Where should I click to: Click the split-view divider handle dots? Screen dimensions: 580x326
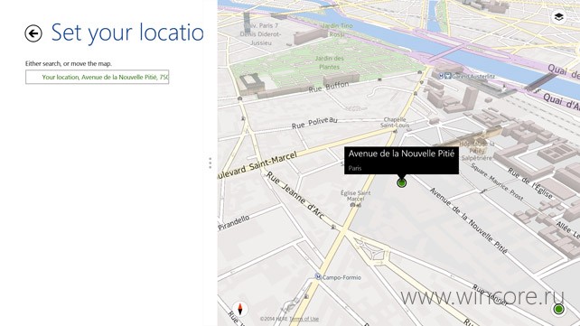click(210, 163)
